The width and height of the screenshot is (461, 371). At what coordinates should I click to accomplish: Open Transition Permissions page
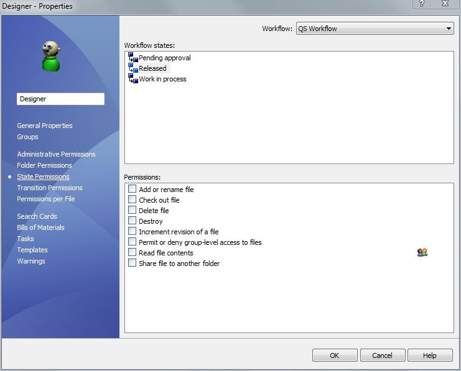click(x=50, y=188)
